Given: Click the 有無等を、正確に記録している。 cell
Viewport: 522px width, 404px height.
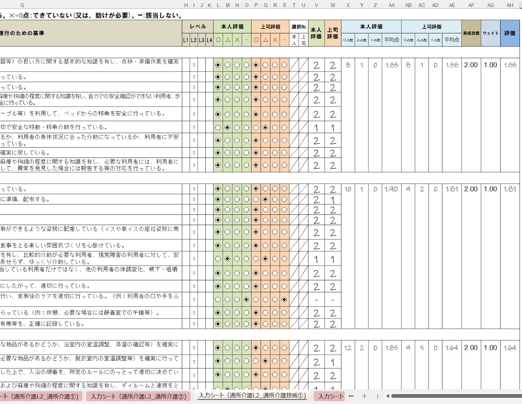Looking at the screenshot, I should (91, 324).
